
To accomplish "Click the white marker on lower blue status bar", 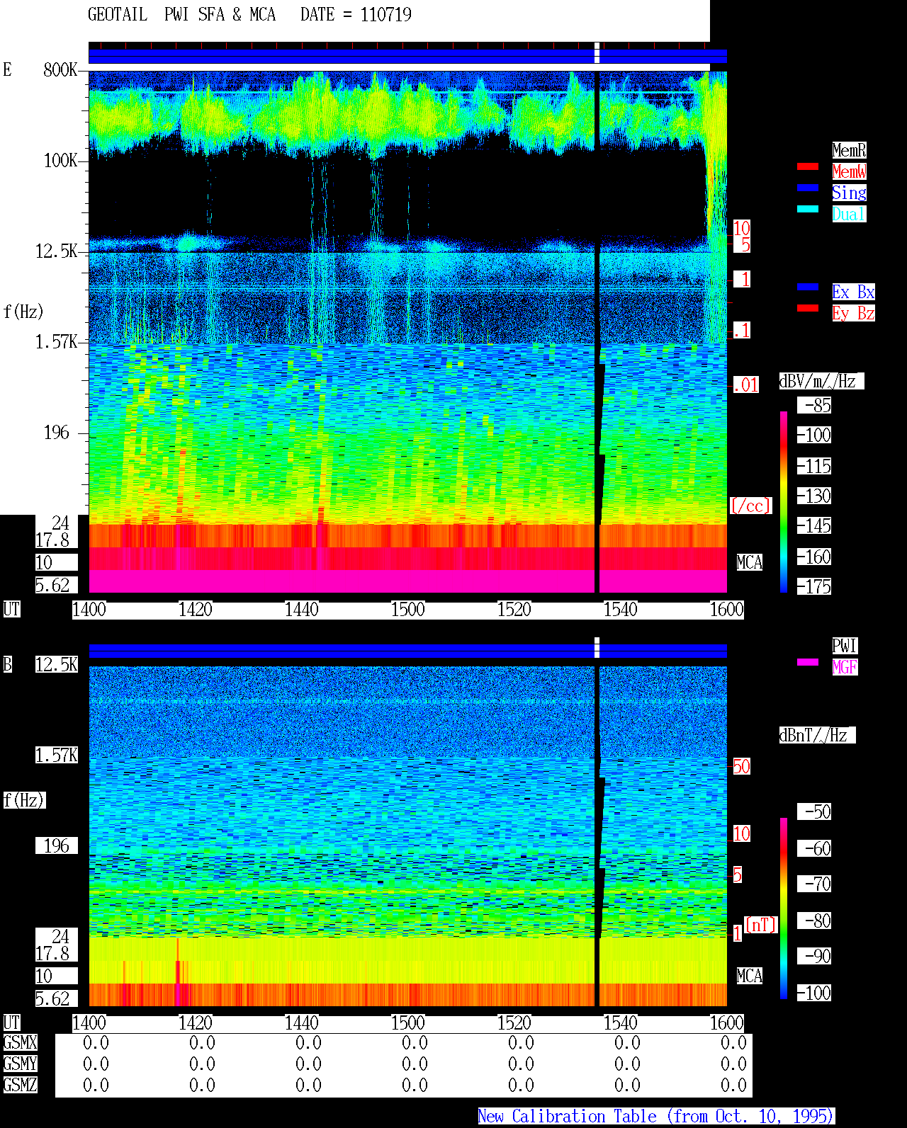I will pos(597,647).
